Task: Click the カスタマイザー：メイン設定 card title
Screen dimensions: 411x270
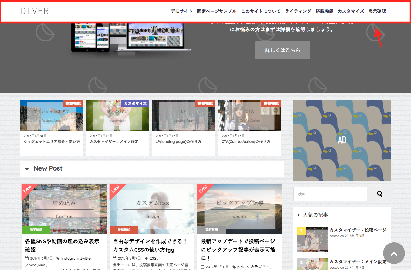Action: pyautogui.click(x=114, y=142)
